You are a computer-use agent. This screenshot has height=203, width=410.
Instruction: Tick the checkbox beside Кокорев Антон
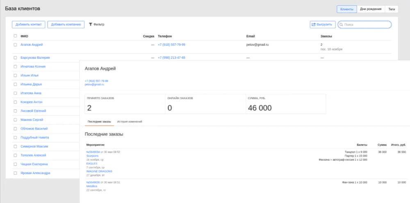point(16,102)
